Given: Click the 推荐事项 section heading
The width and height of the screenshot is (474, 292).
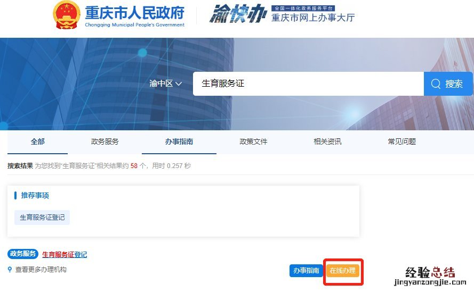Looking at the screenshot, I should tap(35, 196).
